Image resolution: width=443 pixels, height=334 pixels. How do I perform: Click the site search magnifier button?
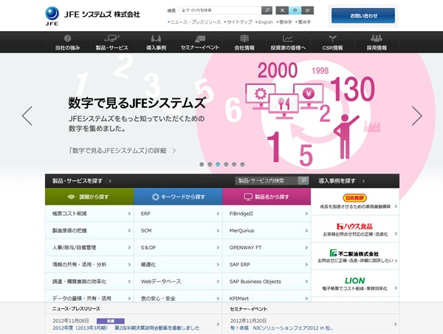267,10
